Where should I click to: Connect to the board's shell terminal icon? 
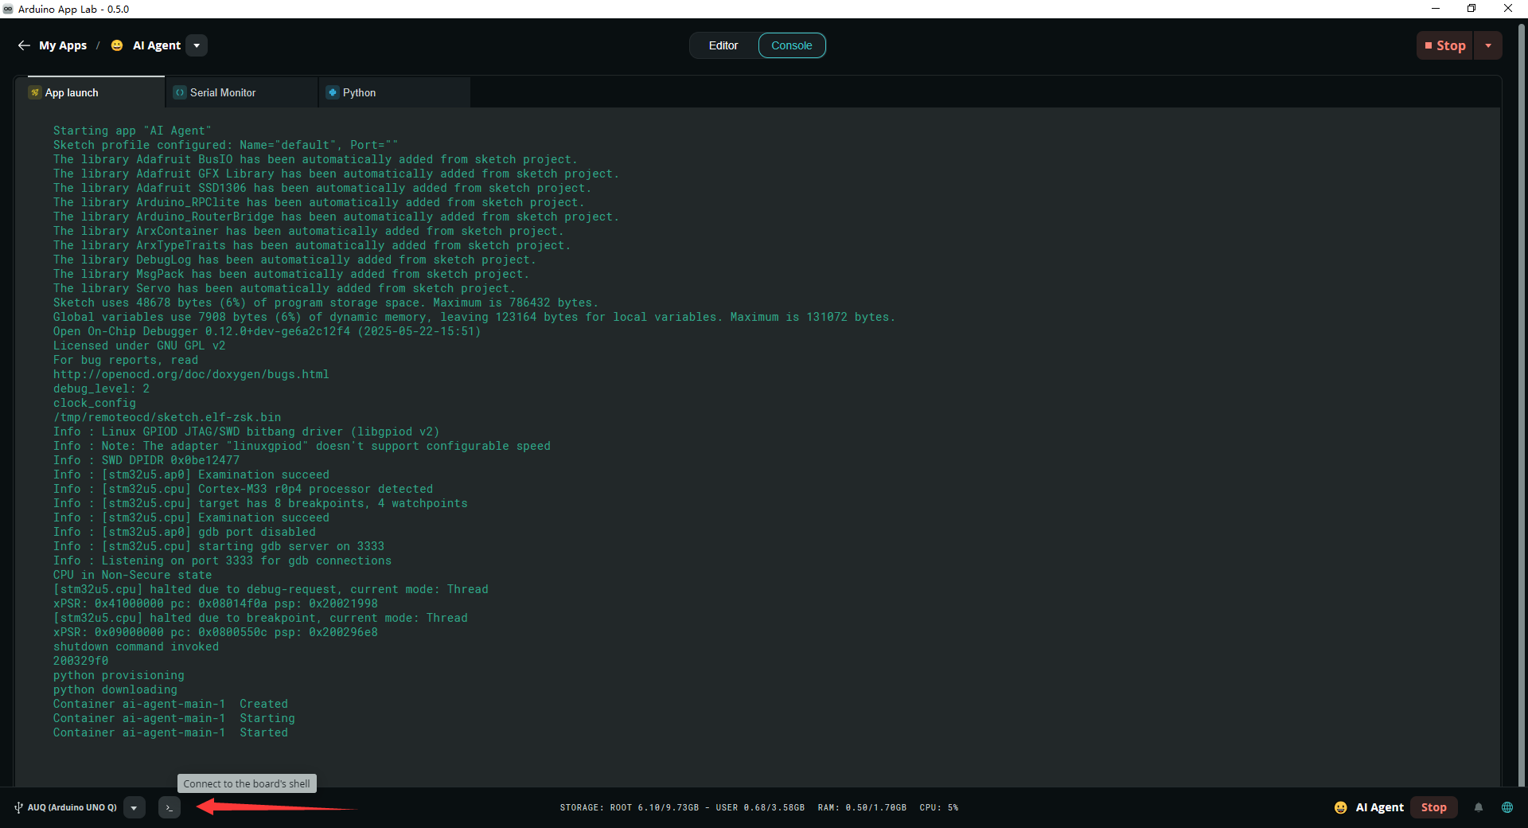click(x=169, y=807)
